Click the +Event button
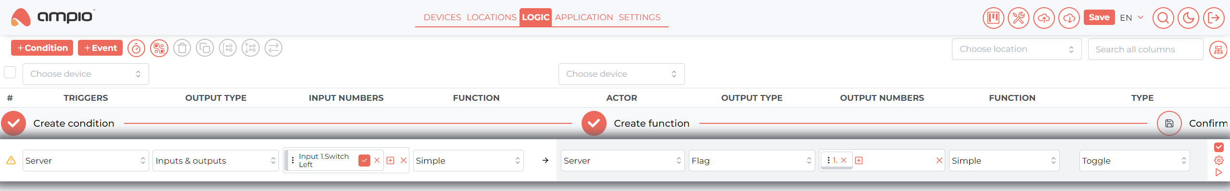Viewport: 1230px width, 191px height. (100, 48)
